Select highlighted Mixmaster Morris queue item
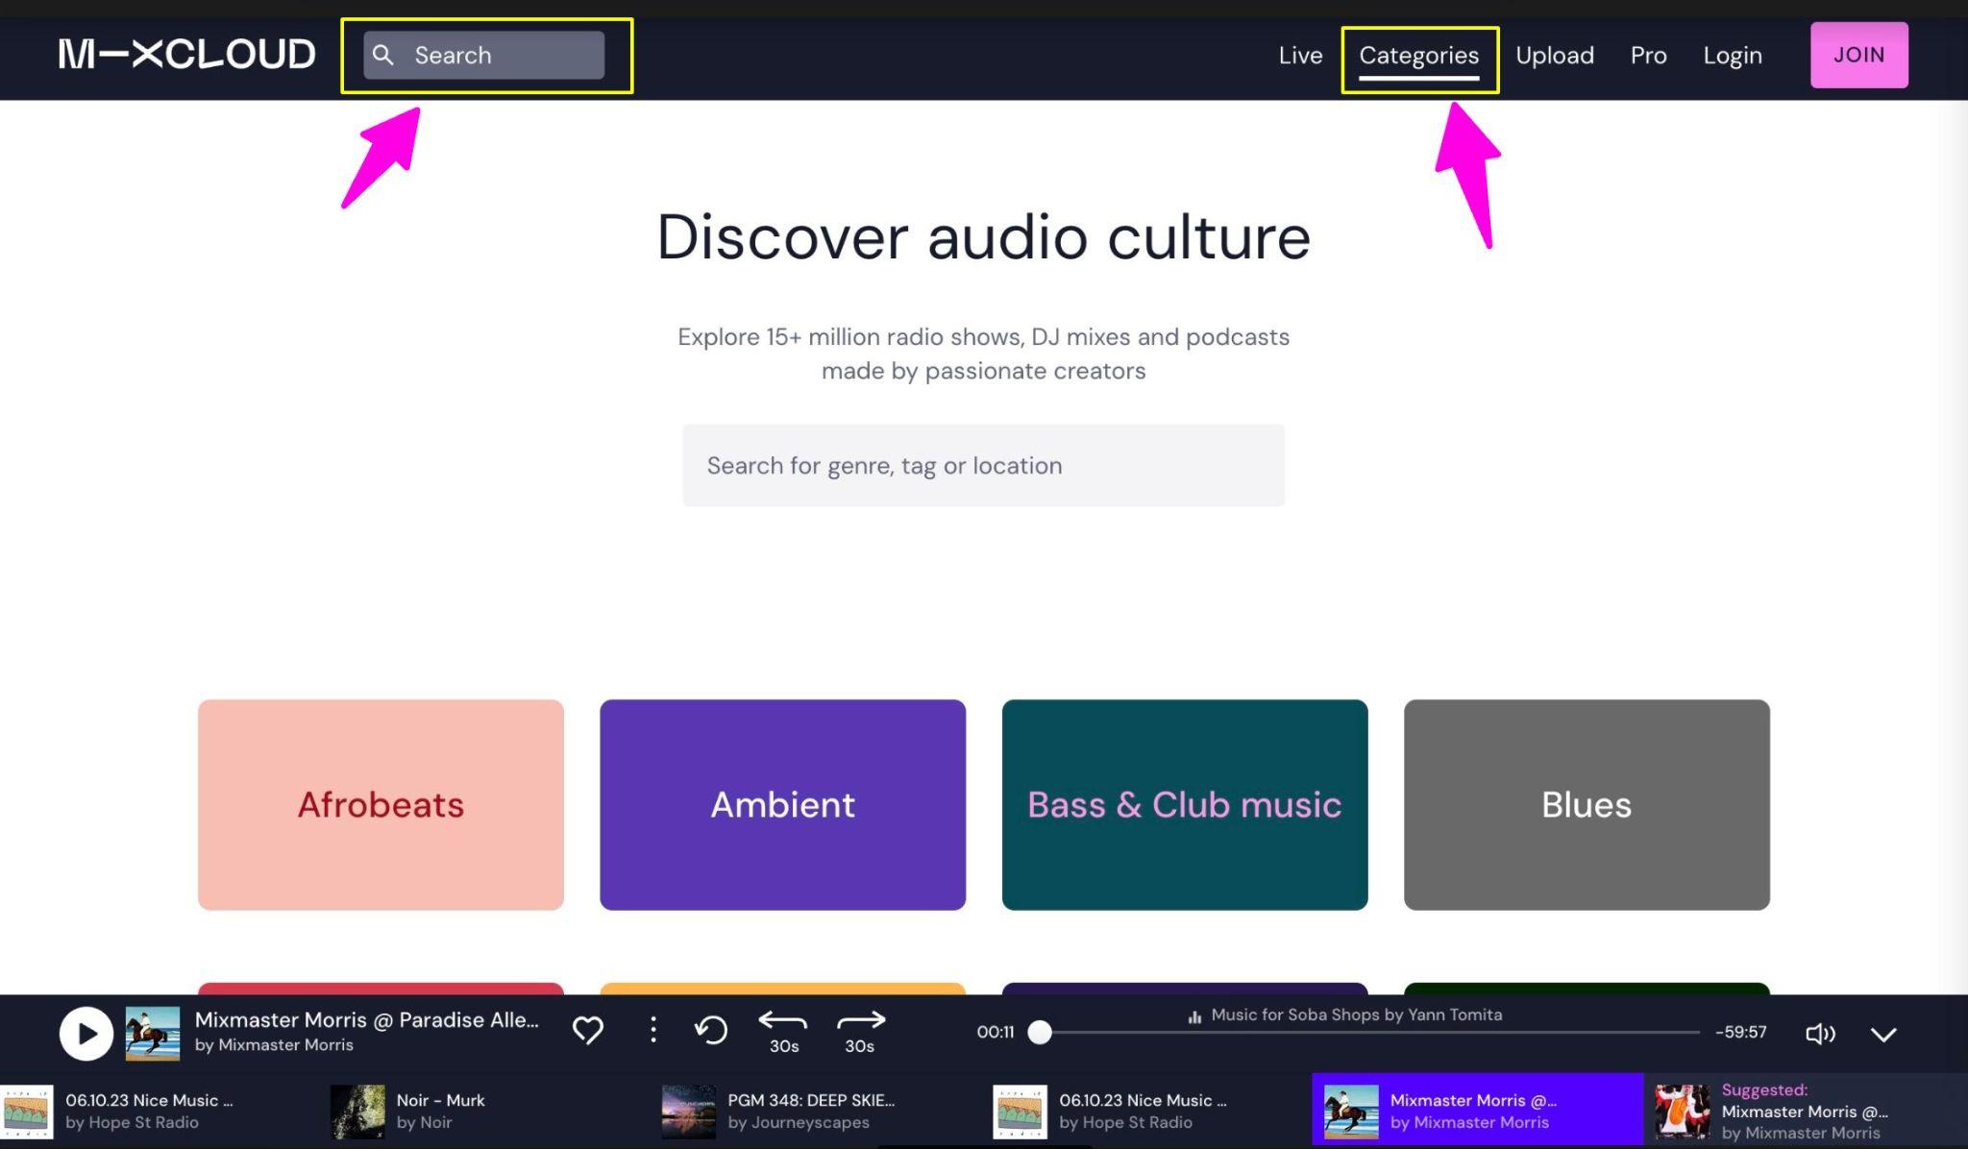 1478,1111
